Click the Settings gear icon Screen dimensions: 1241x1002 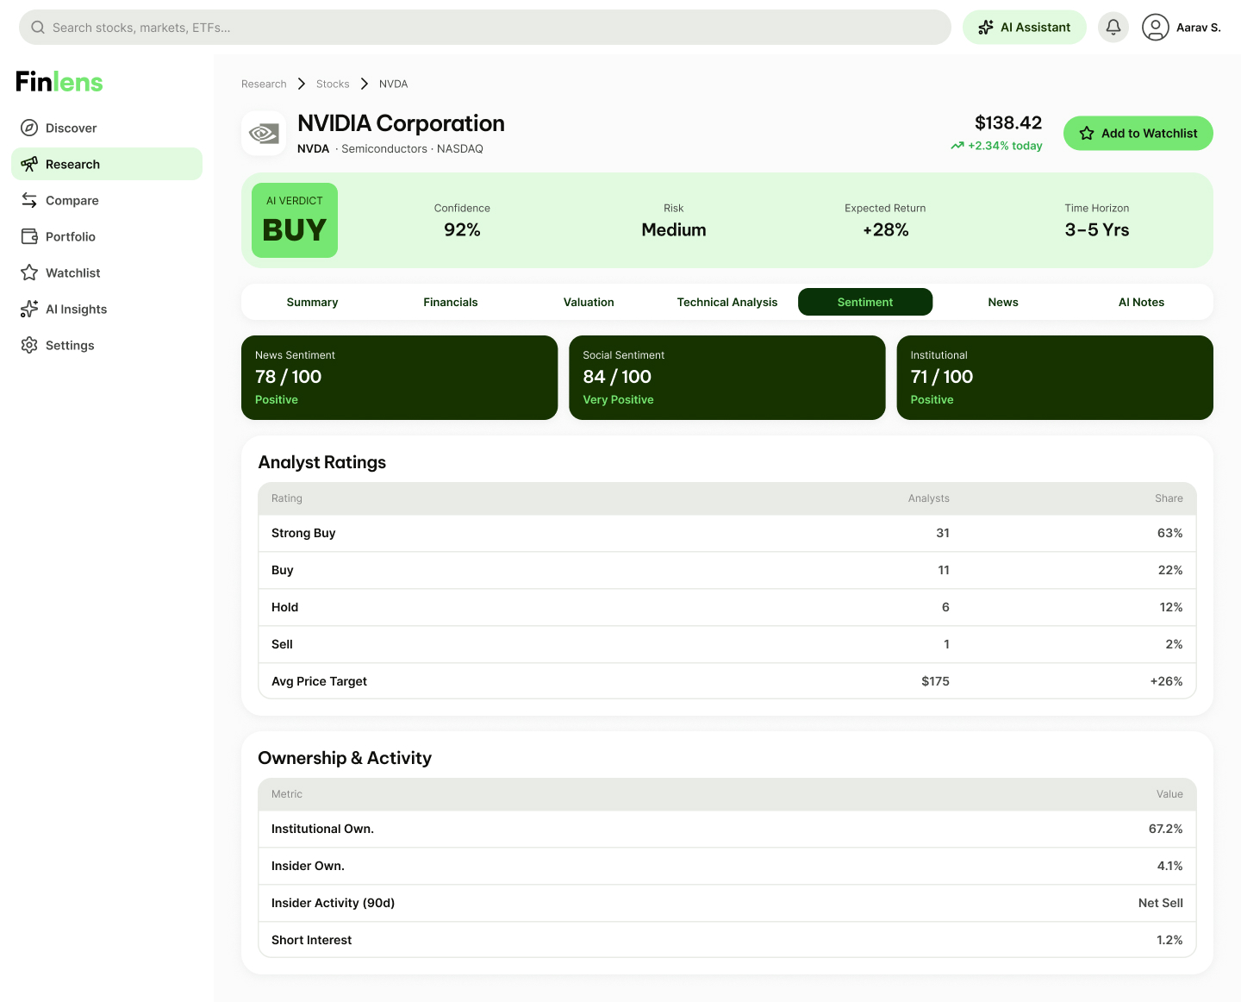(x=29, y=345)
